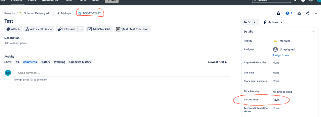321x117 pixels.
Task: Click the thumbs-up vote icon
Action: (x=299, y=13)
